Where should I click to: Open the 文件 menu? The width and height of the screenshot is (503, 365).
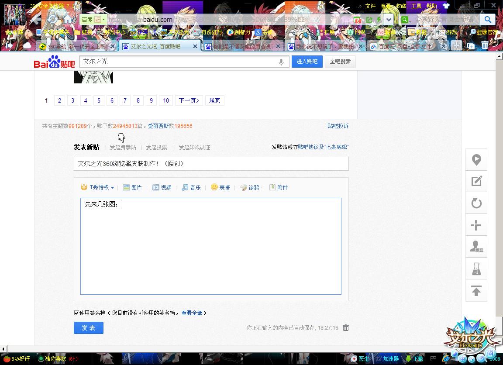coord(371,6)
